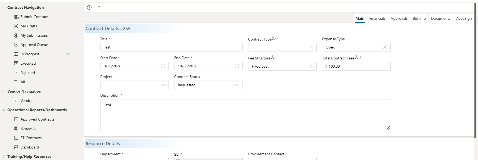Click the Dashboard icon in sidebar

tap(16, 147)
